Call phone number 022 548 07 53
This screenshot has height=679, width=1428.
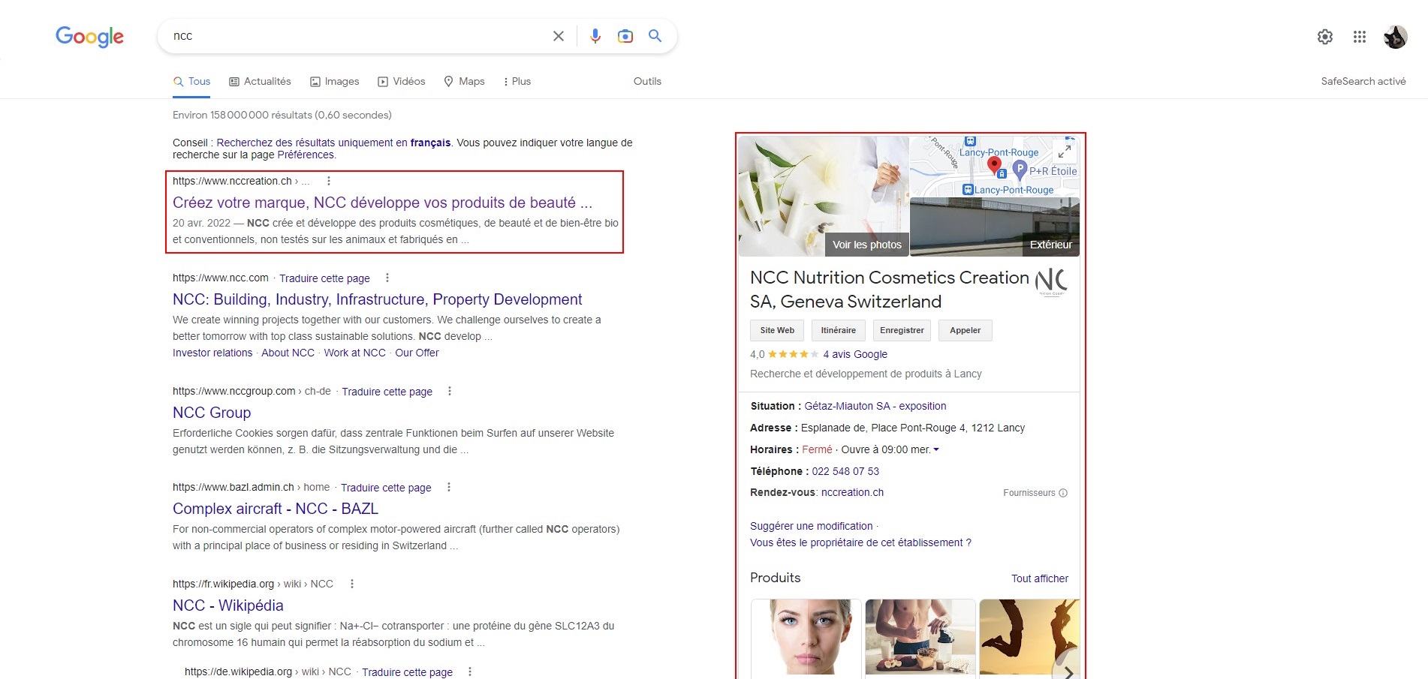point(845,471)
